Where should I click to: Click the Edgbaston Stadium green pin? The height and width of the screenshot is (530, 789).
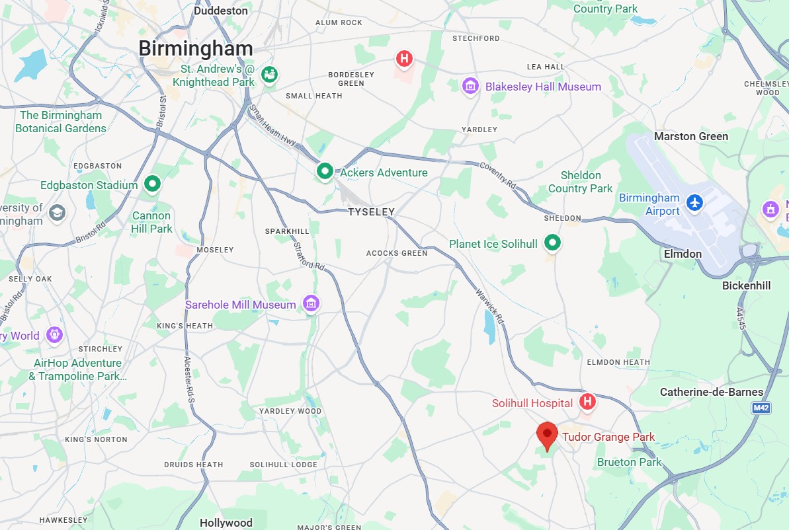coord(153,184)
